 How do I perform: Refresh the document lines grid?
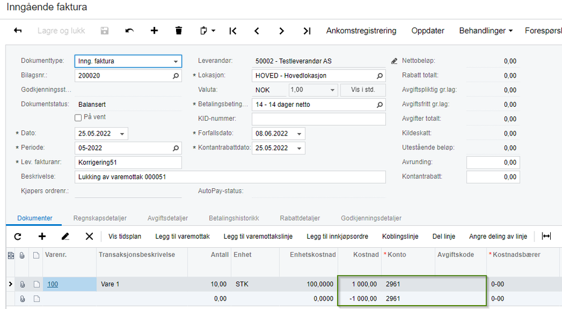(17, 237)
